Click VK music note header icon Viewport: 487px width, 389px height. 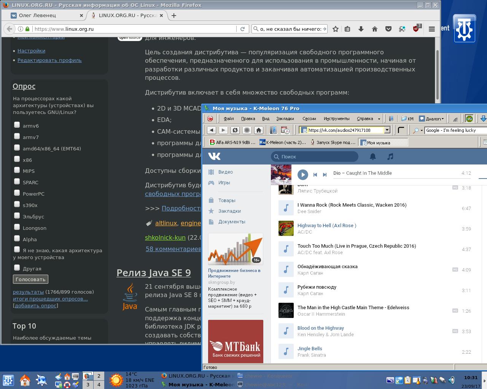390,156
